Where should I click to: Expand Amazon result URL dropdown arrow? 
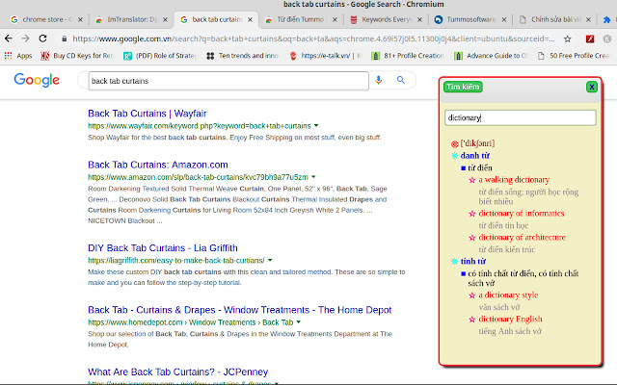tap(313, 177)
